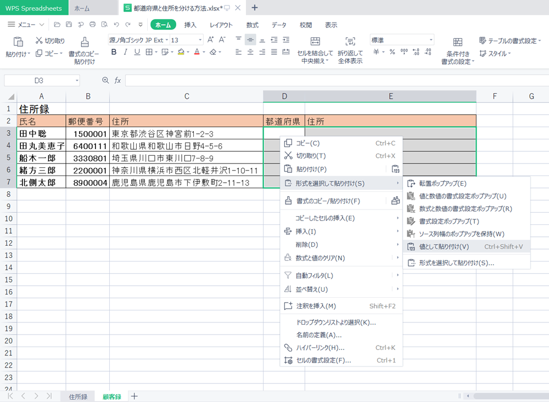Click the Bold formatting icon

tap(114, 52)
